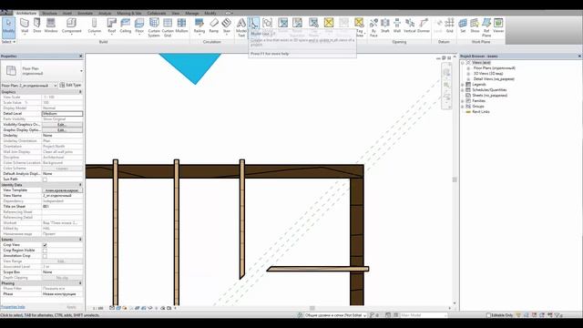Select the Vertical opening tool
The height and width of the screenshot is (328, 583).
pos(410,26)
